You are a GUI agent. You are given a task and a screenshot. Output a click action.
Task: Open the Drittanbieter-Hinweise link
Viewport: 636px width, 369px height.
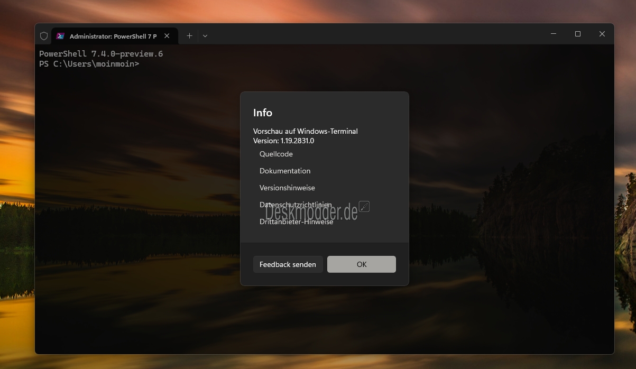[x=296, y=222]
